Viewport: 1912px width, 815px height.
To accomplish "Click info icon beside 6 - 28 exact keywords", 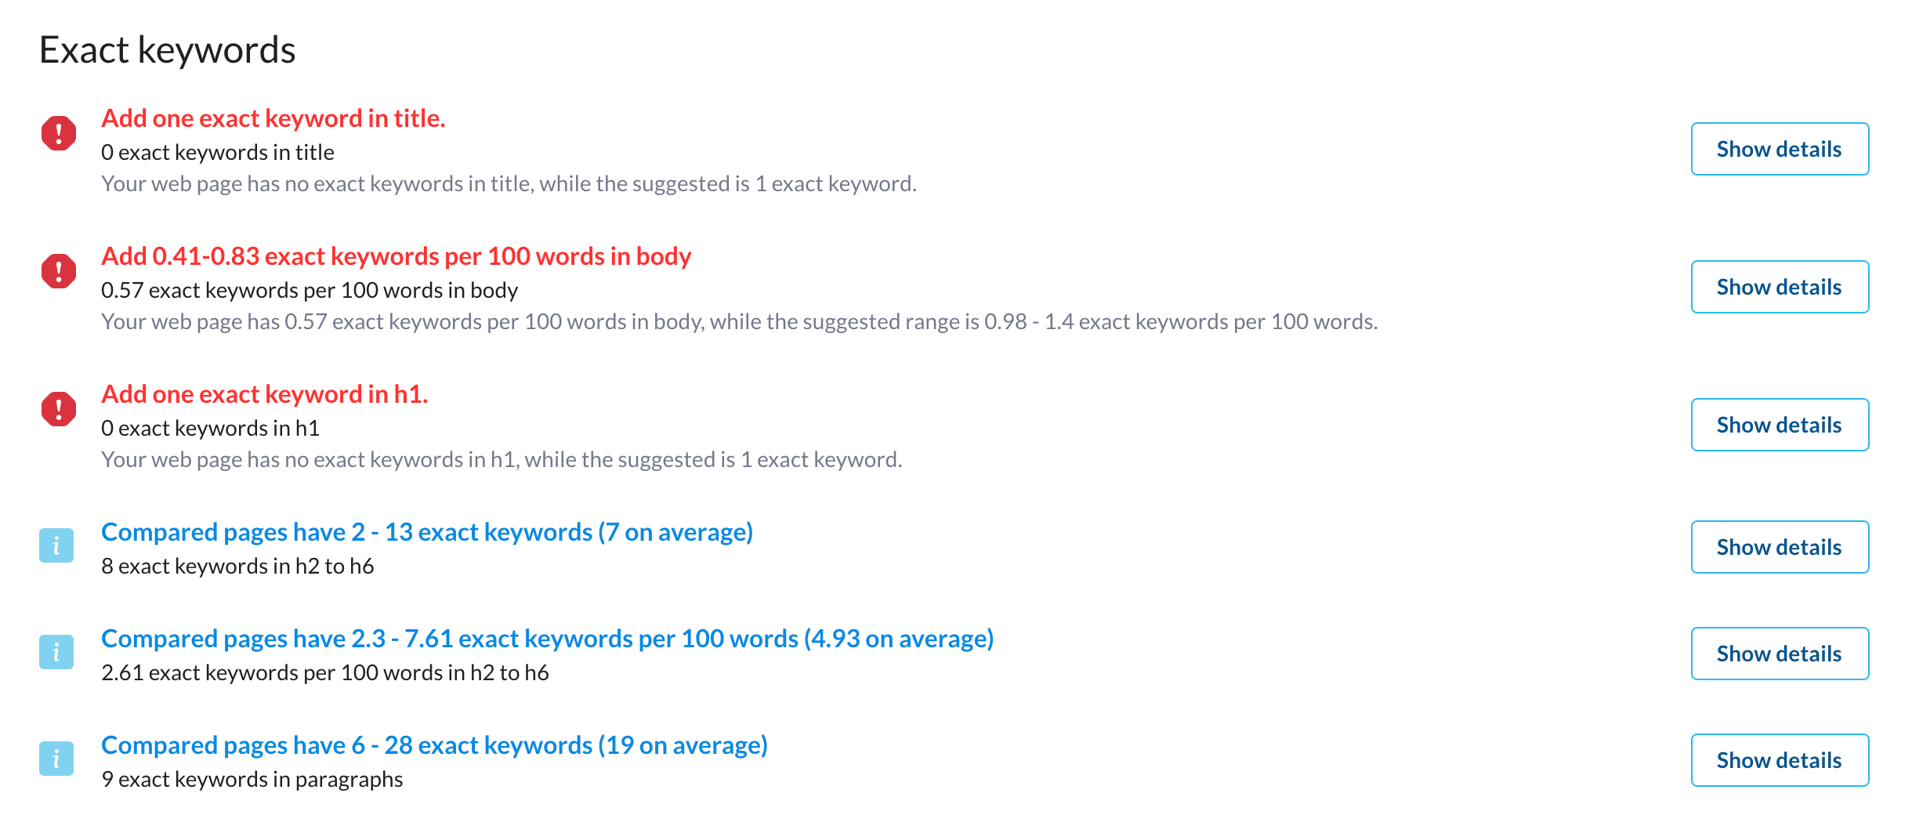I will tap(56, 759).
